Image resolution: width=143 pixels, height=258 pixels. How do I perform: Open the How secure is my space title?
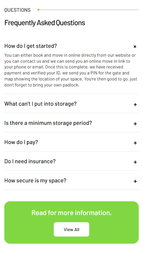pos(35,181)
